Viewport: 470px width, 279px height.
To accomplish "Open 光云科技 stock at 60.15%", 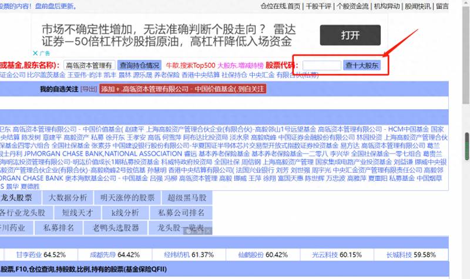I will click(325, 255).
